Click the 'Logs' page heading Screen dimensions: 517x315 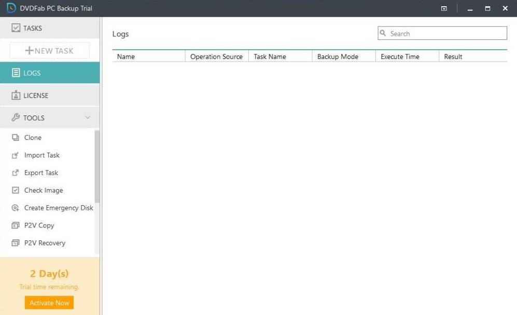[120, 34]
